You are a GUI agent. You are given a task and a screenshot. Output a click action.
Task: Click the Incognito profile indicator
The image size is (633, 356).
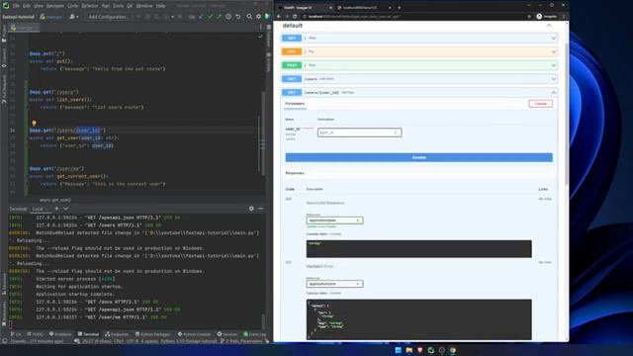click(547, 17)
